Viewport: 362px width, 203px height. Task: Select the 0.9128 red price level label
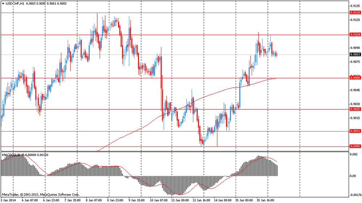[355, 13]
